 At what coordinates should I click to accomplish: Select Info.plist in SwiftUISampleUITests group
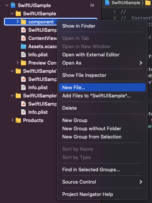pos(38,112)
